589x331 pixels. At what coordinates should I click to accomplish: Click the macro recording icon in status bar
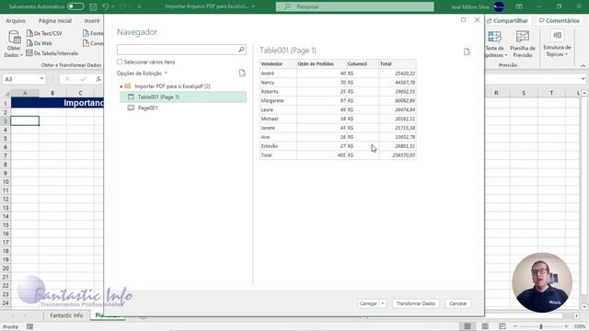click(29, 327)
